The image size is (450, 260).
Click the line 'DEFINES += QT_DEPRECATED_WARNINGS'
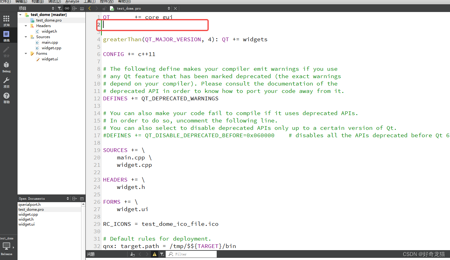(161, 98)
